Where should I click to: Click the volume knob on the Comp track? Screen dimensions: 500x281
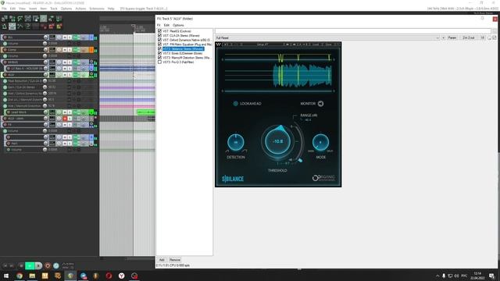click(x=46, y=50)
